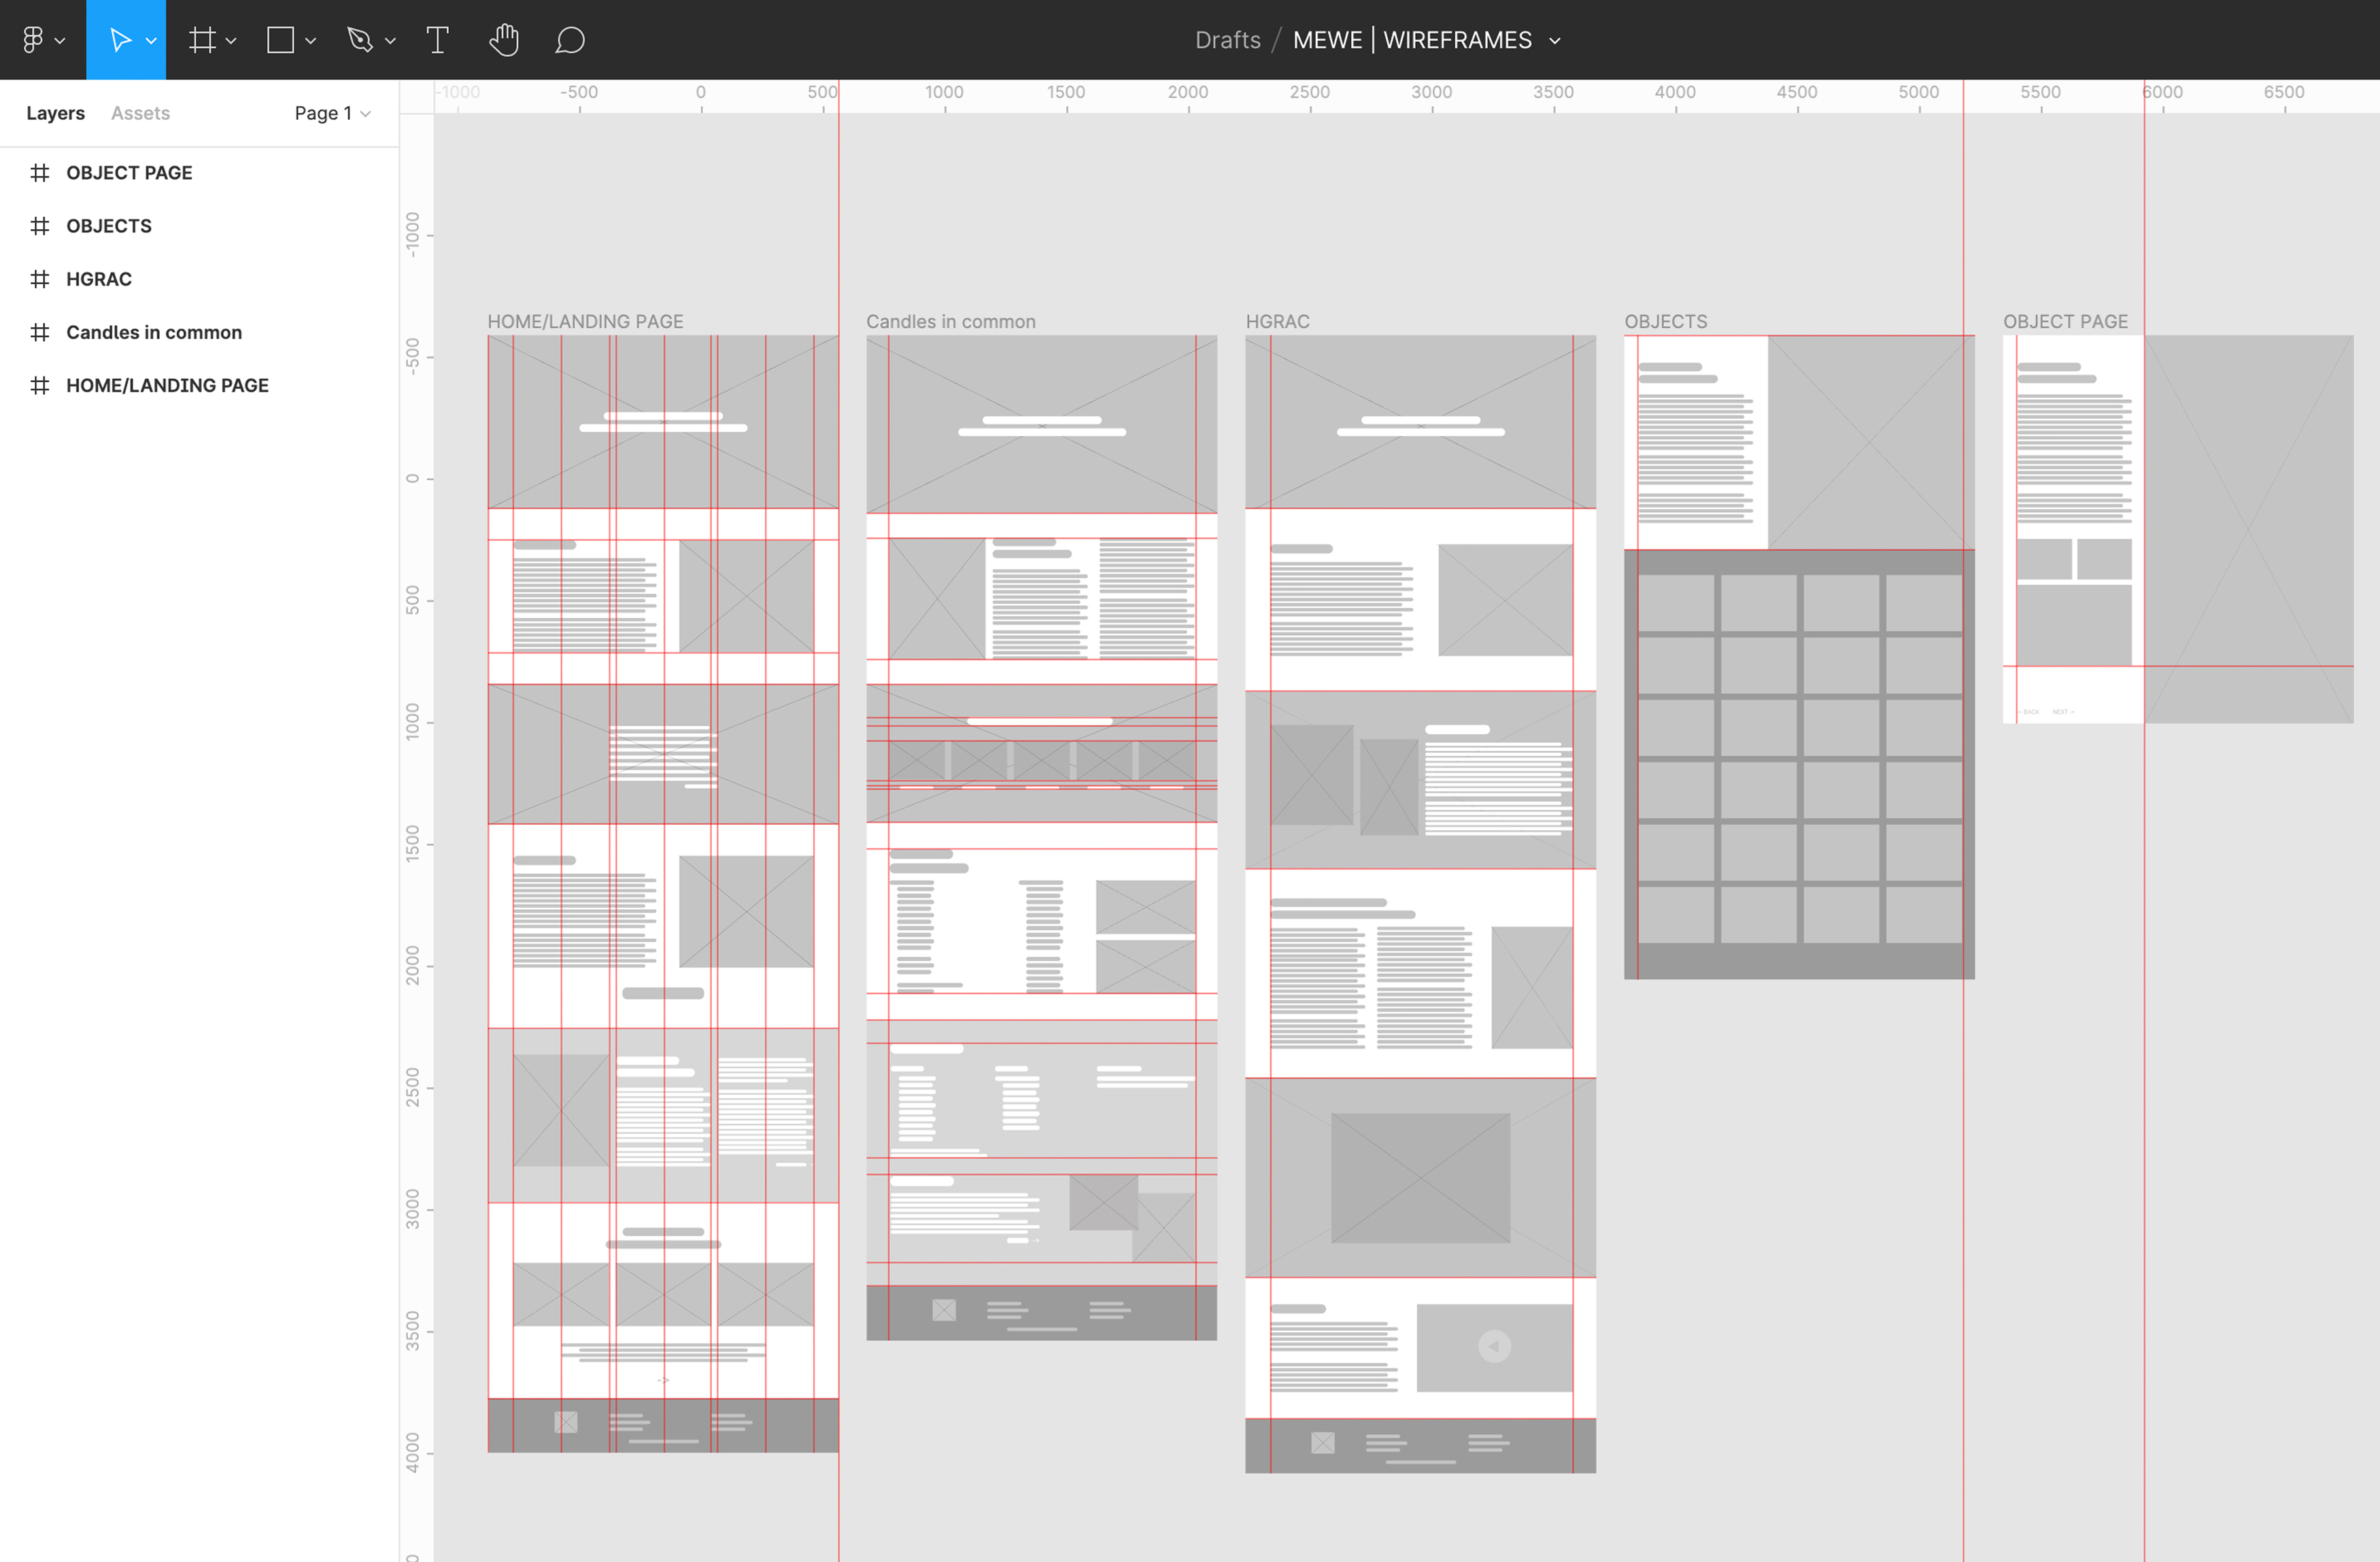2380x1562 pixels.
Task: Open the Drafts location link
Action: coord(1227,40)
